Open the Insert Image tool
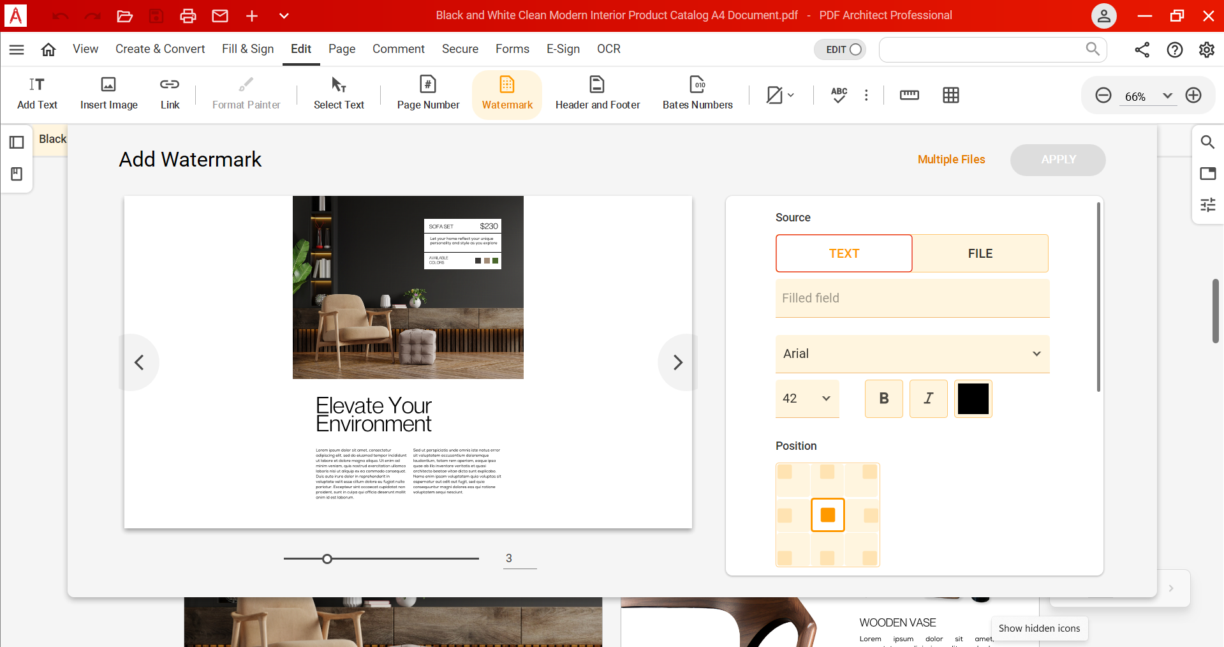This screenshot has width=1224, height=647. point(108,93)
